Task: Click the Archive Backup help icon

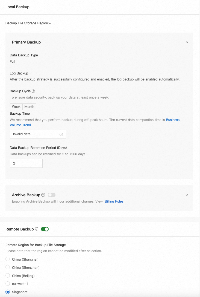Action: [x=43, y=195]
